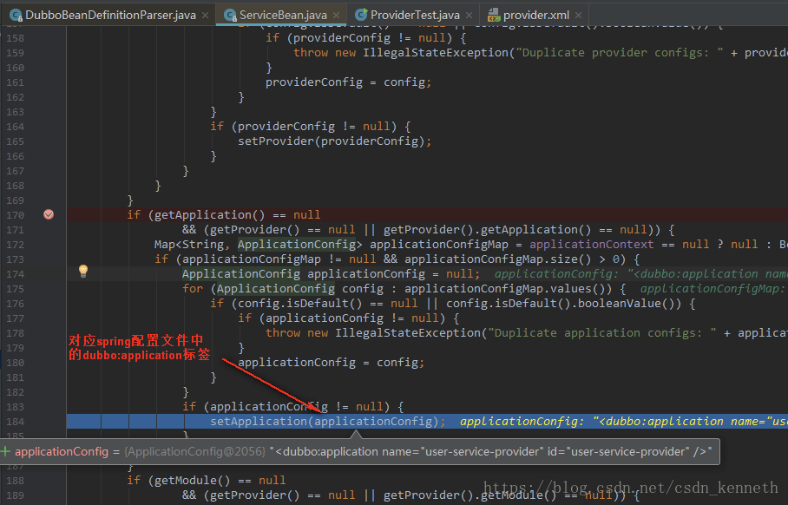
Task: Click the class icon on ProviderTest.java tab
Action: click(361, 15)
